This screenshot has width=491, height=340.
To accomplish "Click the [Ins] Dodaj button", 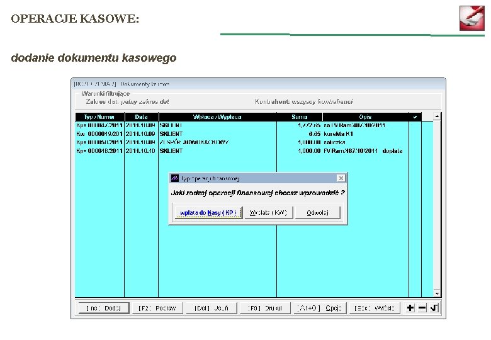I will pos(103,308).
